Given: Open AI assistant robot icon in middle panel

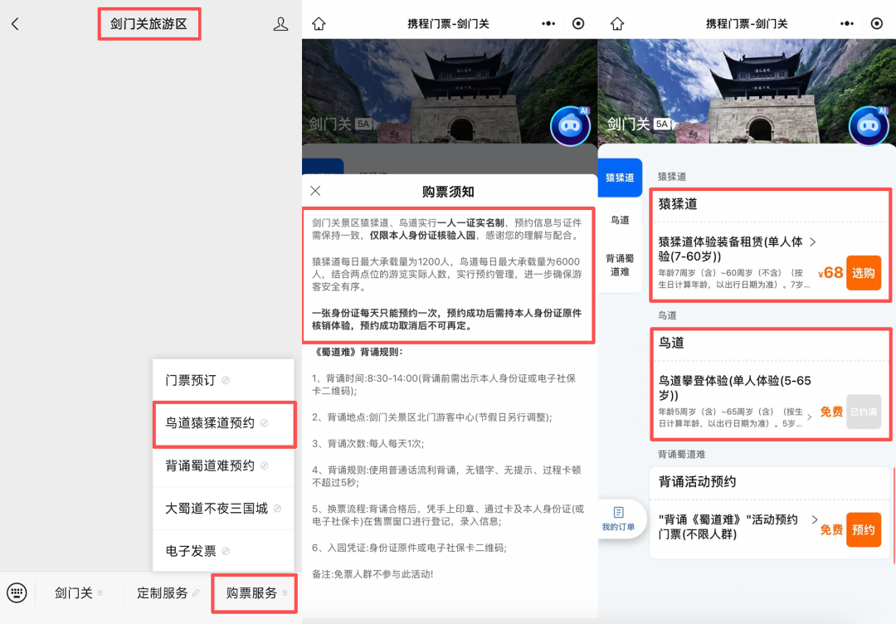Looking at the screenshot, I should 570,126.
